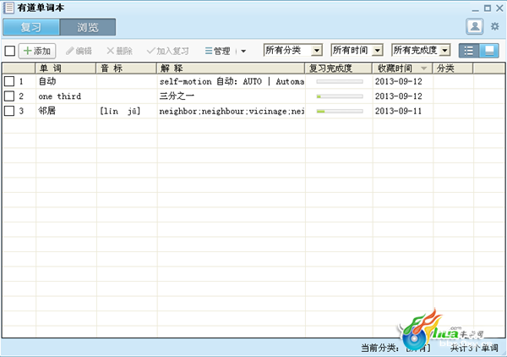Toggle the select-all checkbox in toolbar
The image size is (507, 357).
tap(9, 51)
